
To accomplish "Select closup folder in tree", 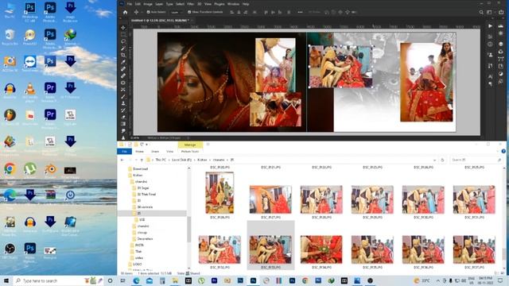I will click(x=142, y=233).
